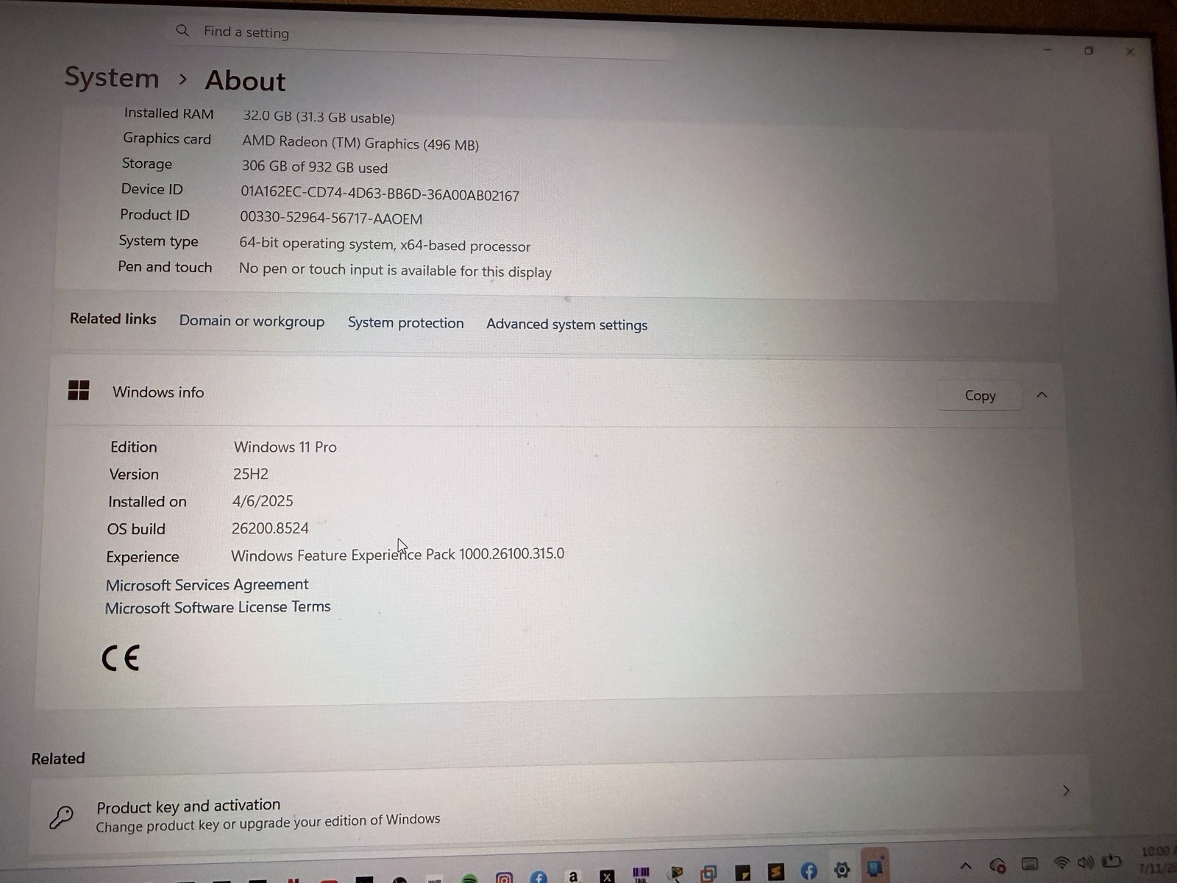The width and height of the screenshot is (1177, 883).
Task: Click the 32.0 GB installed RAM value
Action: click(319, 117)
